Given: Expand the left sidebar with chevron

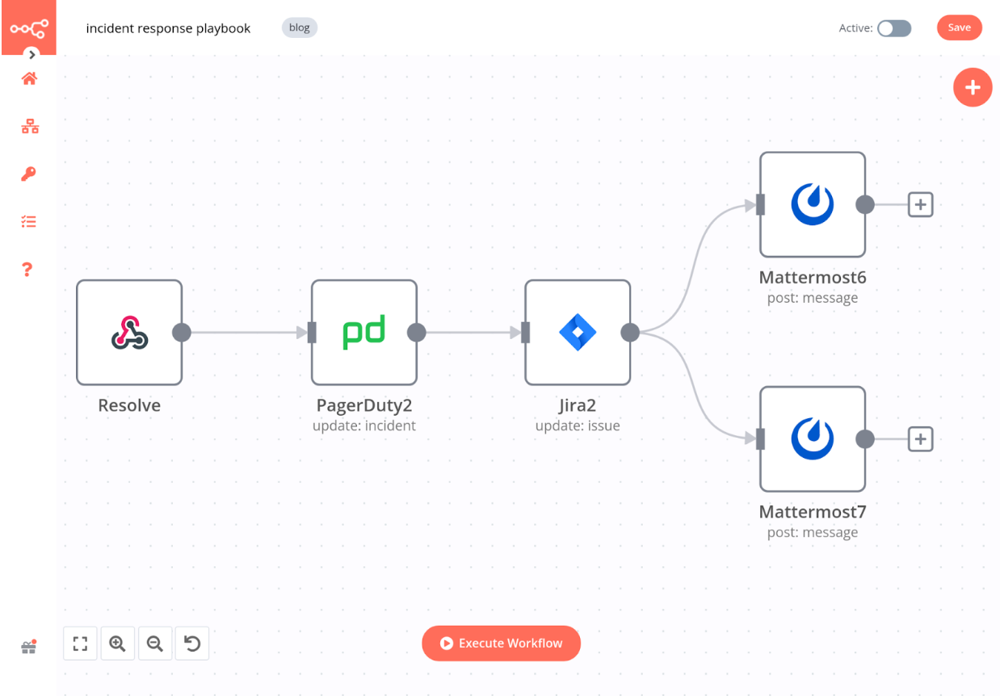Looking at the screenshot, I should [x=32, y=54].
